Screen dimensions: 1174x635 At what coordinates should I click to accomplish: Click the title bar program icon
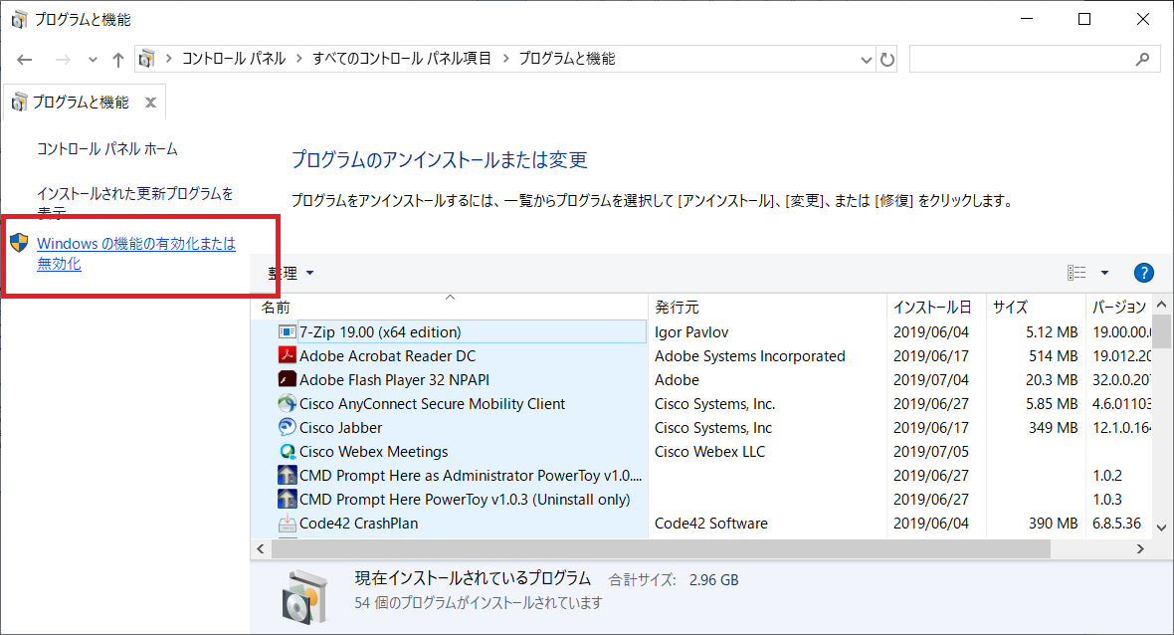(20, 20)
